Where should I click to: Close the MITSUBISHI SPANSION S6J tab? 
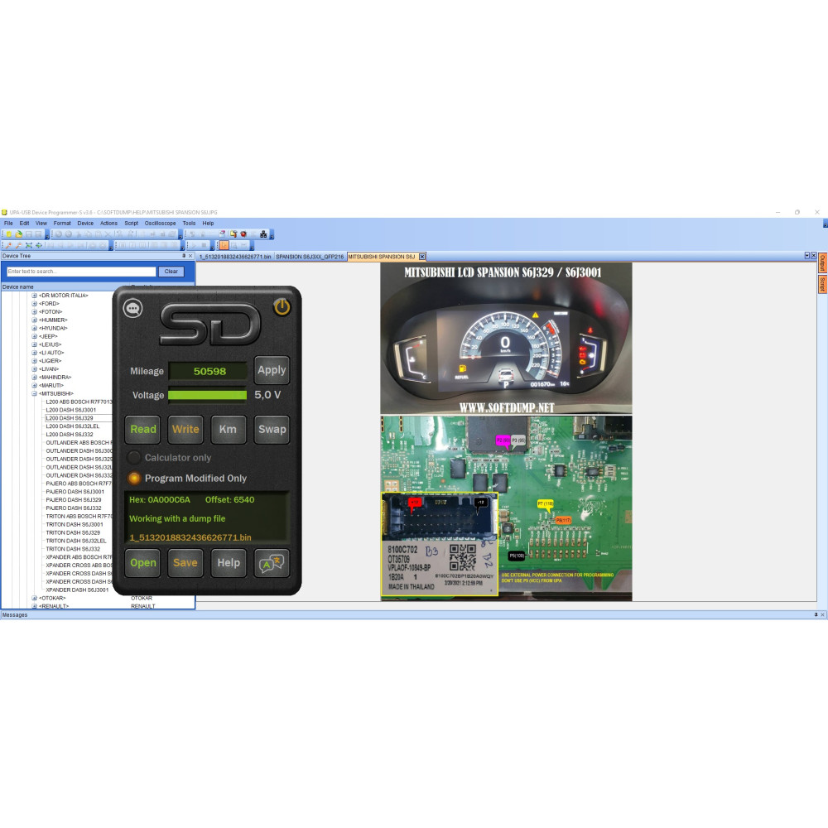click(x=422, y=257)
